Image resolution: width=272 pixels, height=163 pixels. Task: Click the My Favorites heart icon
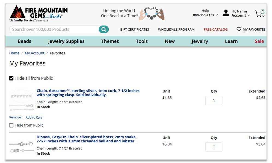[x=239, y=29]
